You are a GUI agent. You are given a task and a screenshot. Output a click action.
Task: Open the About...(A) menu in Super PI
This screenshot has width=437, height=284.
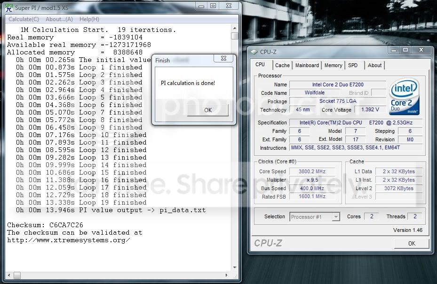(x=59, y=19)
